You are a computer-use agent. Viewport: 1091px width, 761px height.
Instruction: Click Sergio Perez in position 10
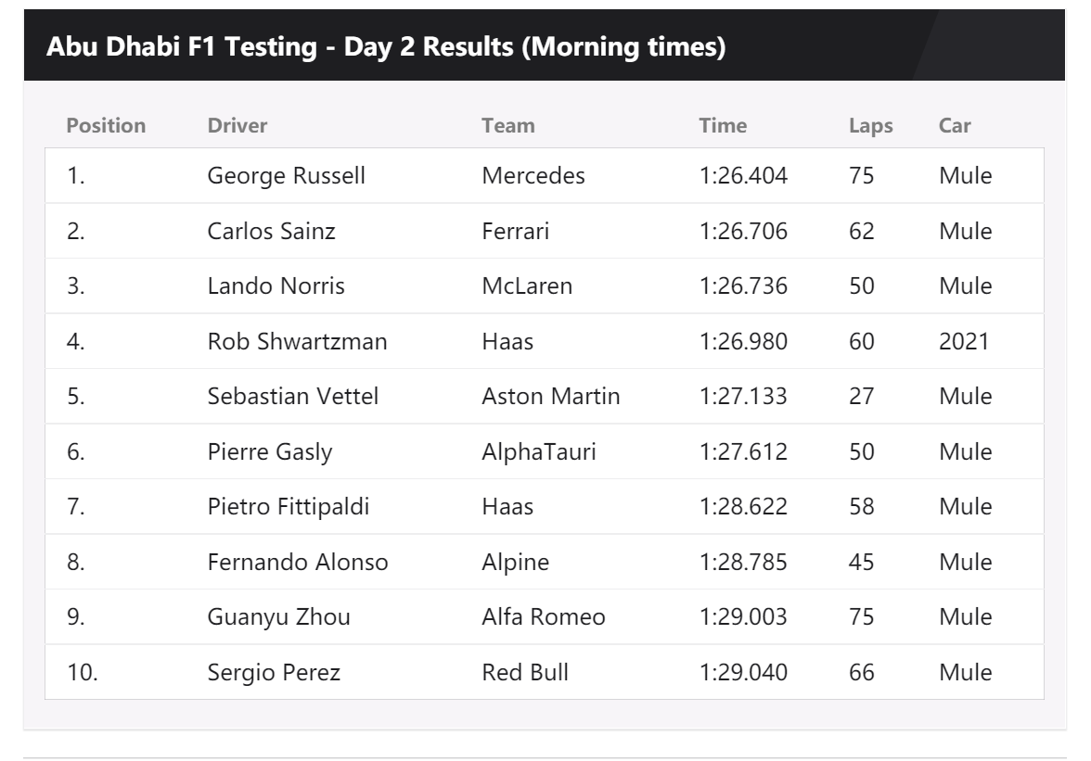point(273,672)
